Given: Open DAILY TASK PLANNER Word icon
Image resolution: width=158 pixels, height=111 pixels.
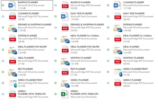Looking at the screenshot, I should pos(65,16).
